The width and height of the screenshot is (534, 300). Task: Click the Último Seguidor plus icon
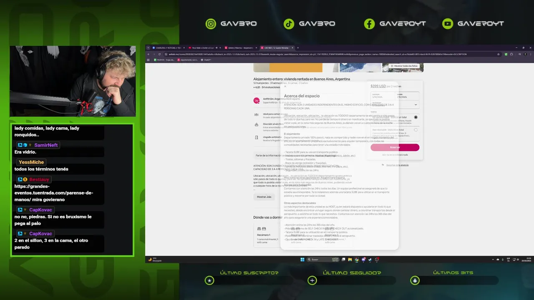[312, 280]
